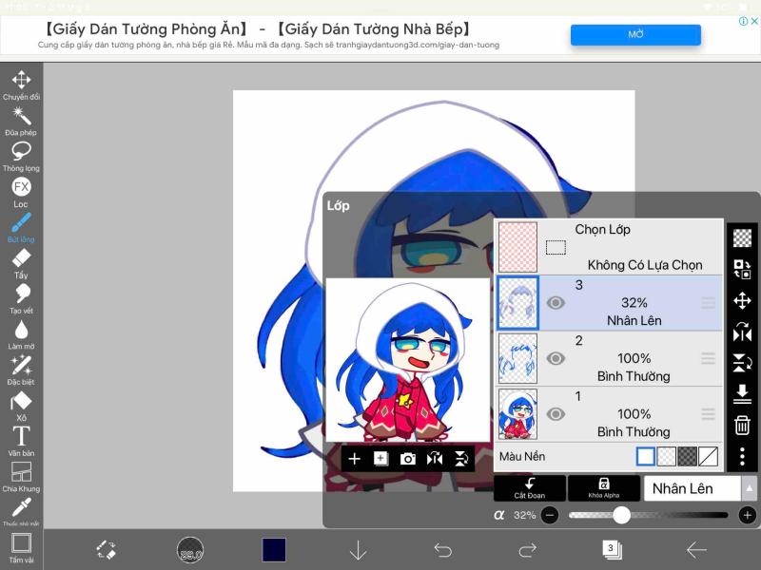Select the Eraser (Tẩy) tool
This screenshot has width=761, height=570.
[x=21, y=258]
